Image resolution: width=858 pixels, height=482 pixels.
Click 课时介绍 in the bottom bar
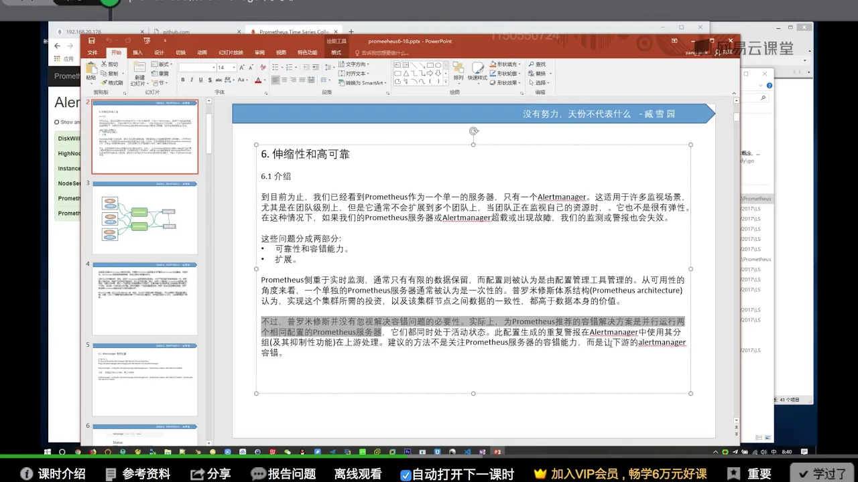(53, 474)
